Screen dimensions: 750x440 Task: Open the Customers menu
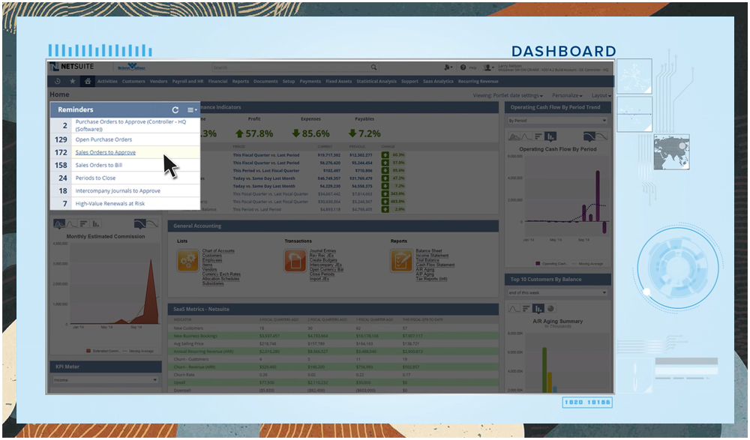133,81
